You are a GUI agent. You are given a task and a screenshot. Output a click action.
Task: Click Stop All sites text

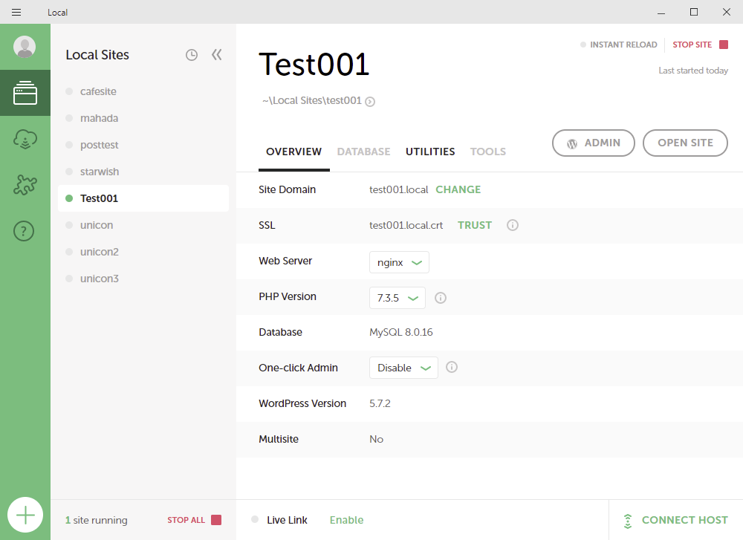tap(186, 520)
